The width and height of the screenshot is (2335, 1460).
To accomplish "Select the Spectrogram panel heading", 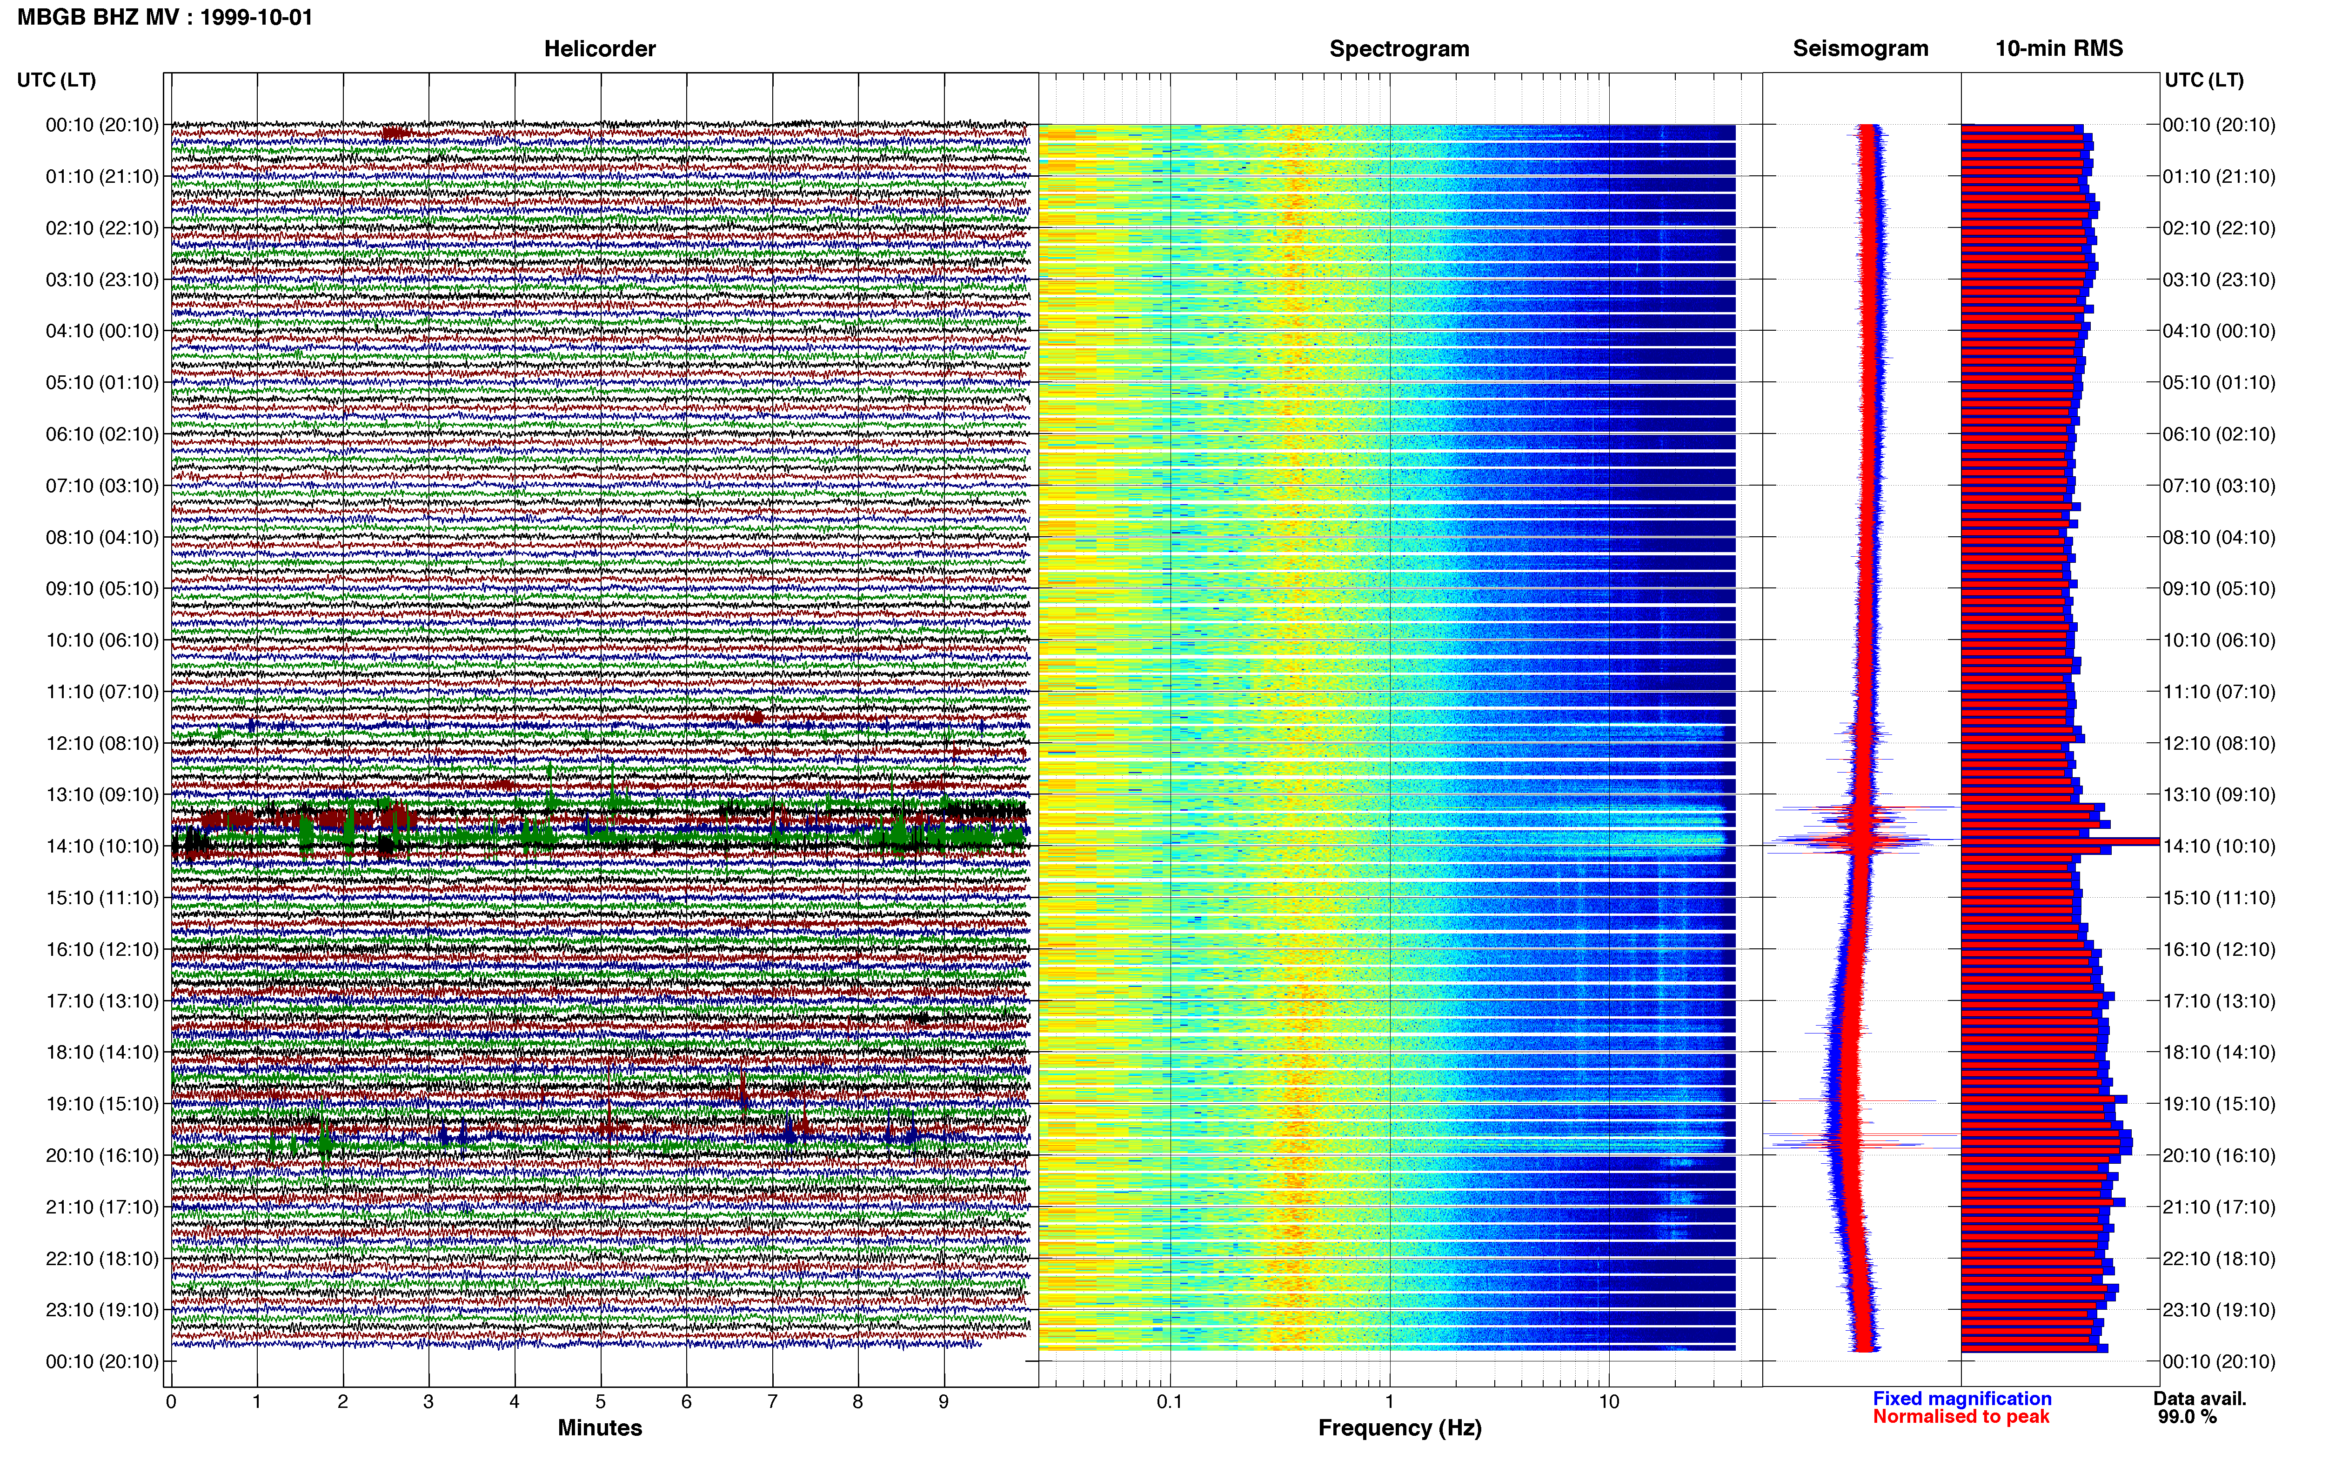I will (x=1399, y=49).
